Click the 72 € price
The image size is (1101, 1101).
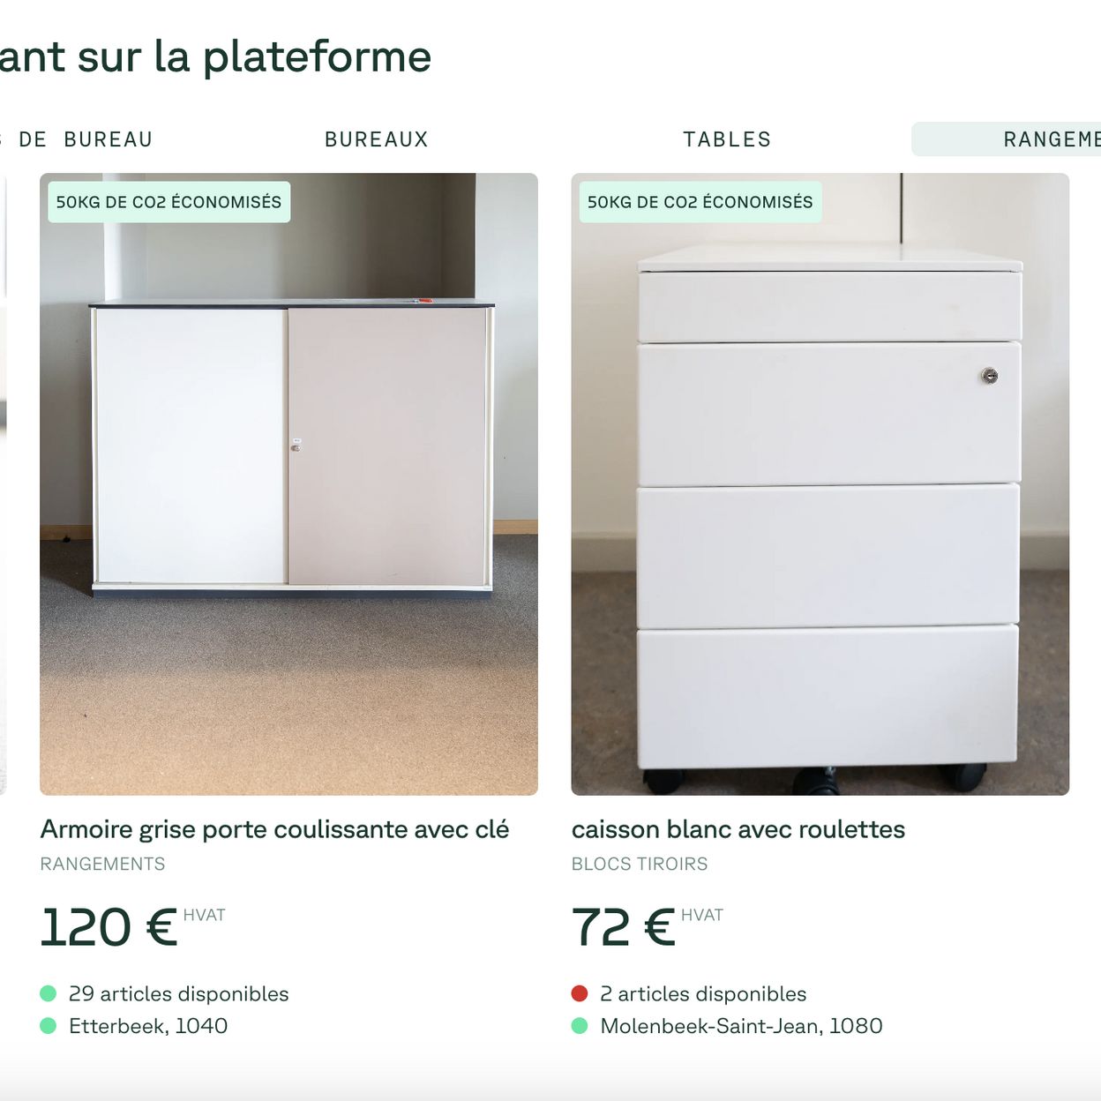click(623, 927)
